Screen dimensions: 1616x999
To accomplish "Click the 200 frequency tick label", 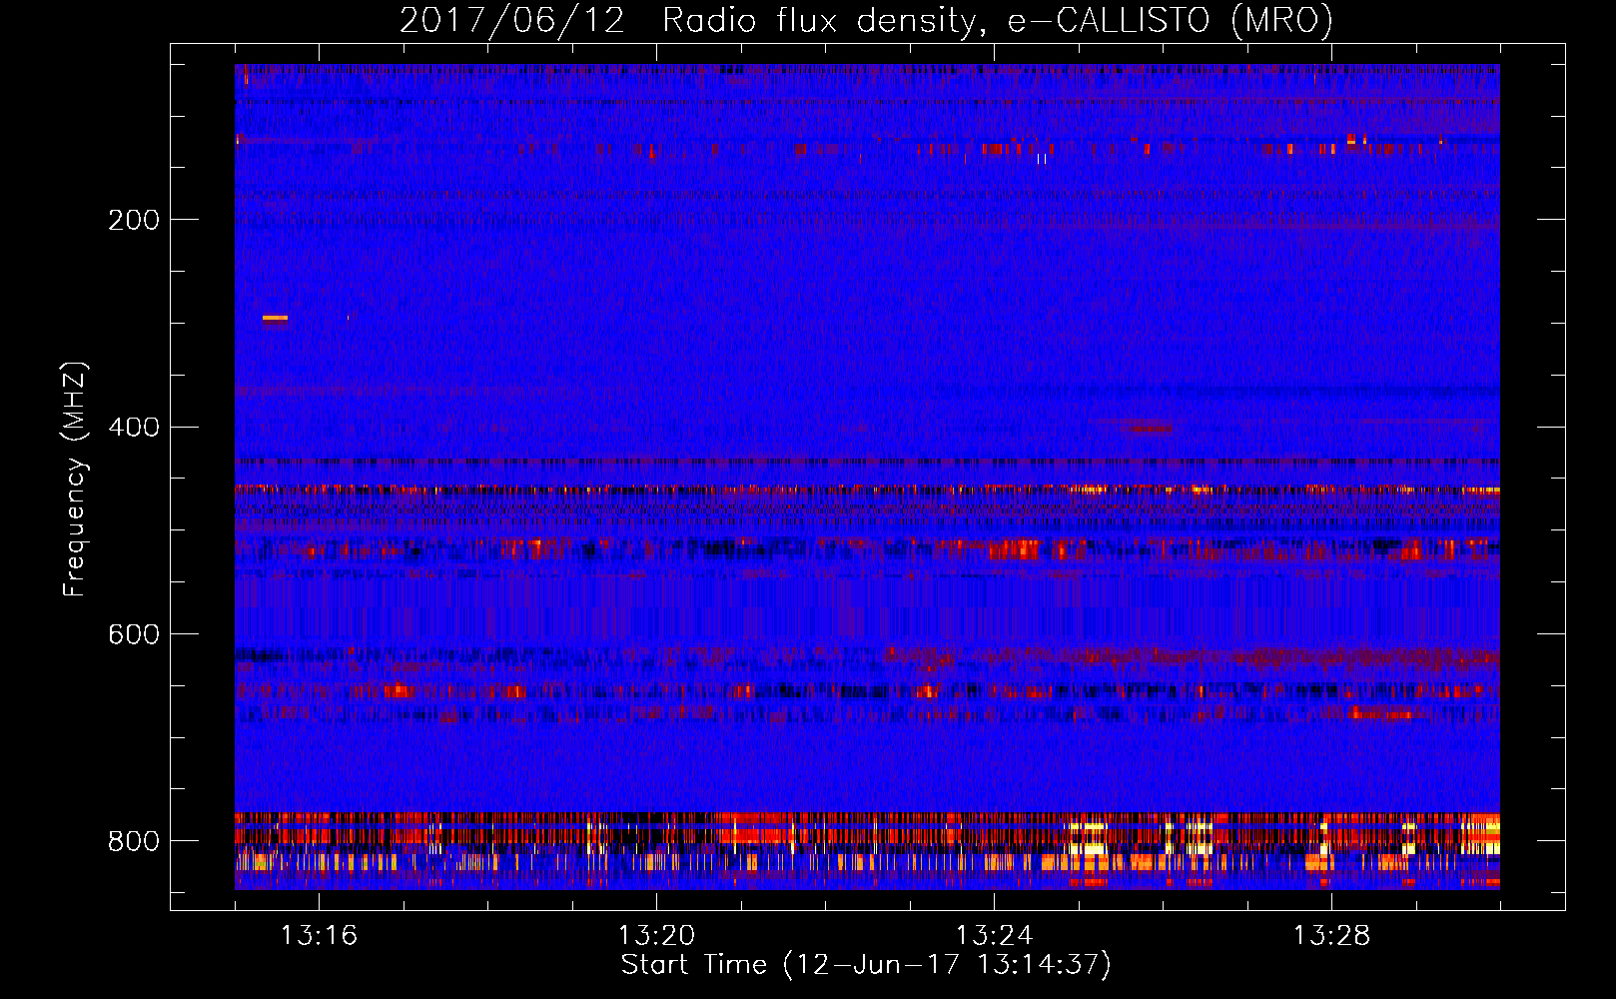I will tap(134, 220).
